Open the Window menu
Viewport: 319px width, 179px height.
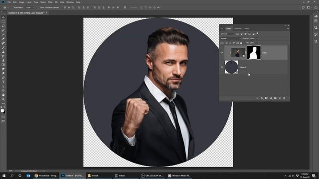[70, 2]
